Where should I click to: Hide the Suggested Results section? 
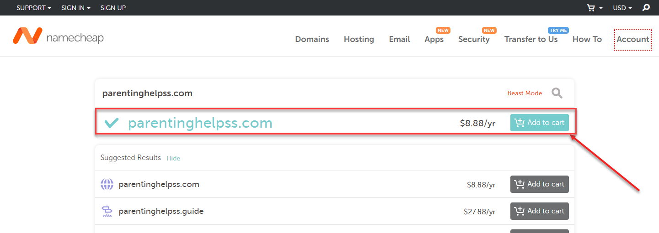(x=173, y=158)
